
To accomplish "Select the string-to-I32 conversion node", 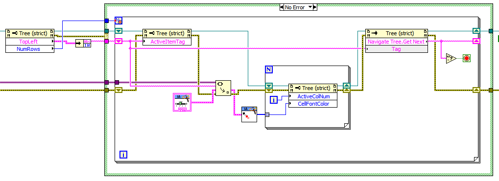I will [83, 43].
